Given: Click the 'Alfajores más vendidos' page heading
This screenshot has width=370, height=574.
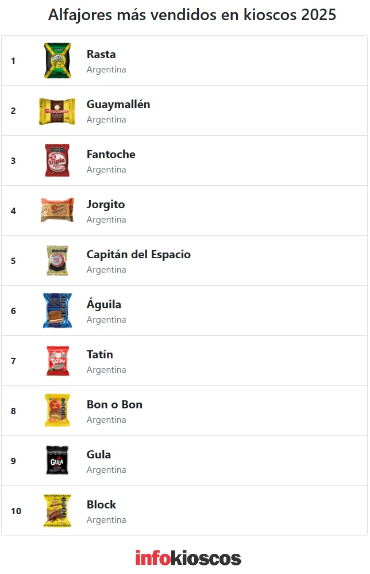Looking at the screenshot, I should pos(192,15).
